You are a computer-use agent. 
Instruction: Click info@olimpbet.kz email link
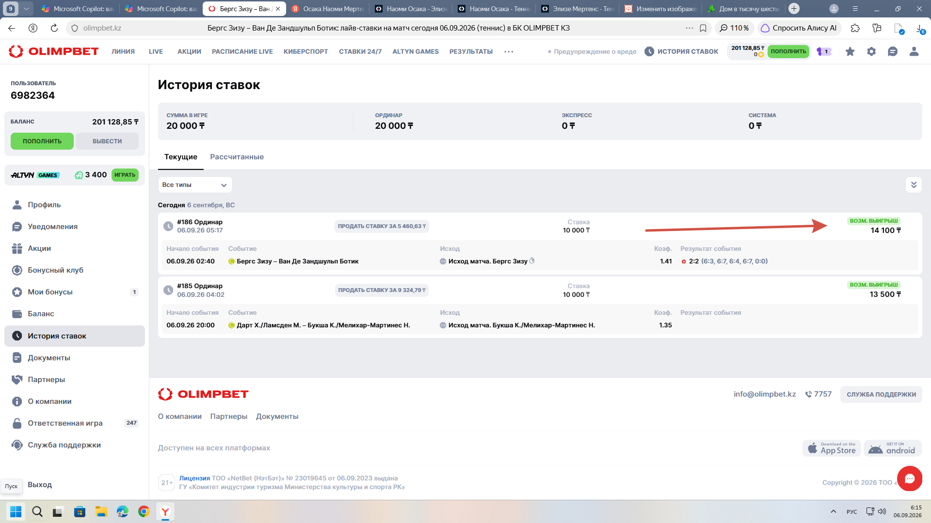[765, 394]
